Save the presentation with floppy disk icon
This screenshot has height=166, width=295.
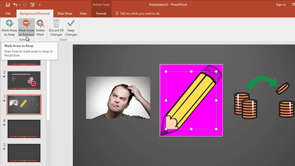click(x=8, y=5)
